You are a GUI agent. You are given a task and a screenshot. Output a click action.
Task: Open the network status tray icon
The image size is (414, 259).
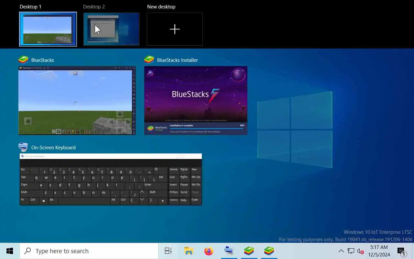pos(351,251)
